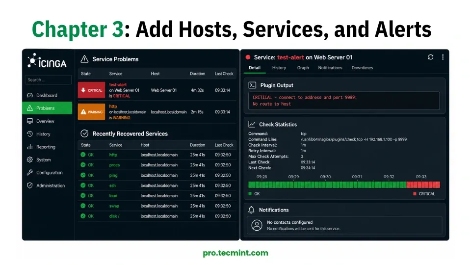Viewport: 471px width, 265px height.
Task: Click the green OK check icon for procs row
Action: (x=83, y=165)
